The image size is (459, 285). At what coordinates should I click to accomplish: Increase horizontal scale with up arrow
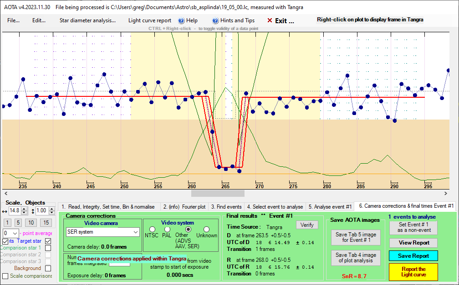(25, 209)
